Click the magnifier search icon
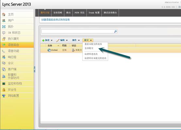Viewport: 181px width, 130px height. [x=115, y=31]
